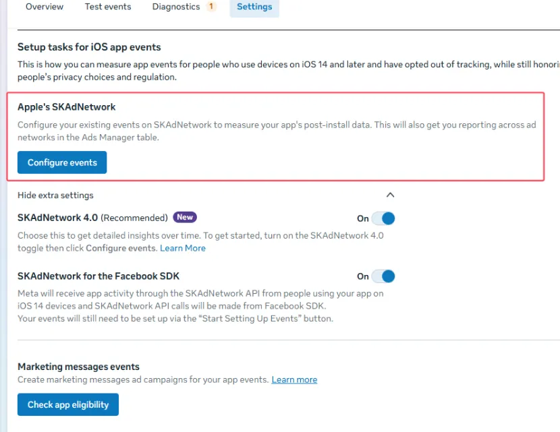Image resolution: width=560 pixels, height=432 pixels.
Task: Click the SKAdNetwork for the Facebook SDK title
Action: coord(99,276)
